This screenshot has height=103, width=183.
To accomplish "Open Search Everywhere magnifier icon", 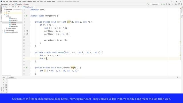I will point(182,4).
